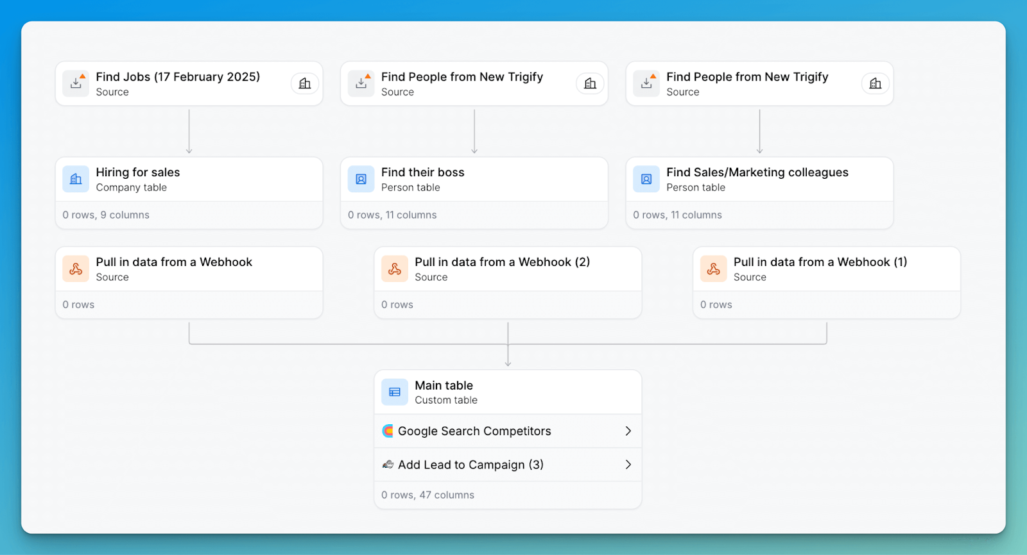The width and height of the screenshot is (1027, 555).
Task: Click the download icon on middle Find People card
Action: (x=361, y=83)
